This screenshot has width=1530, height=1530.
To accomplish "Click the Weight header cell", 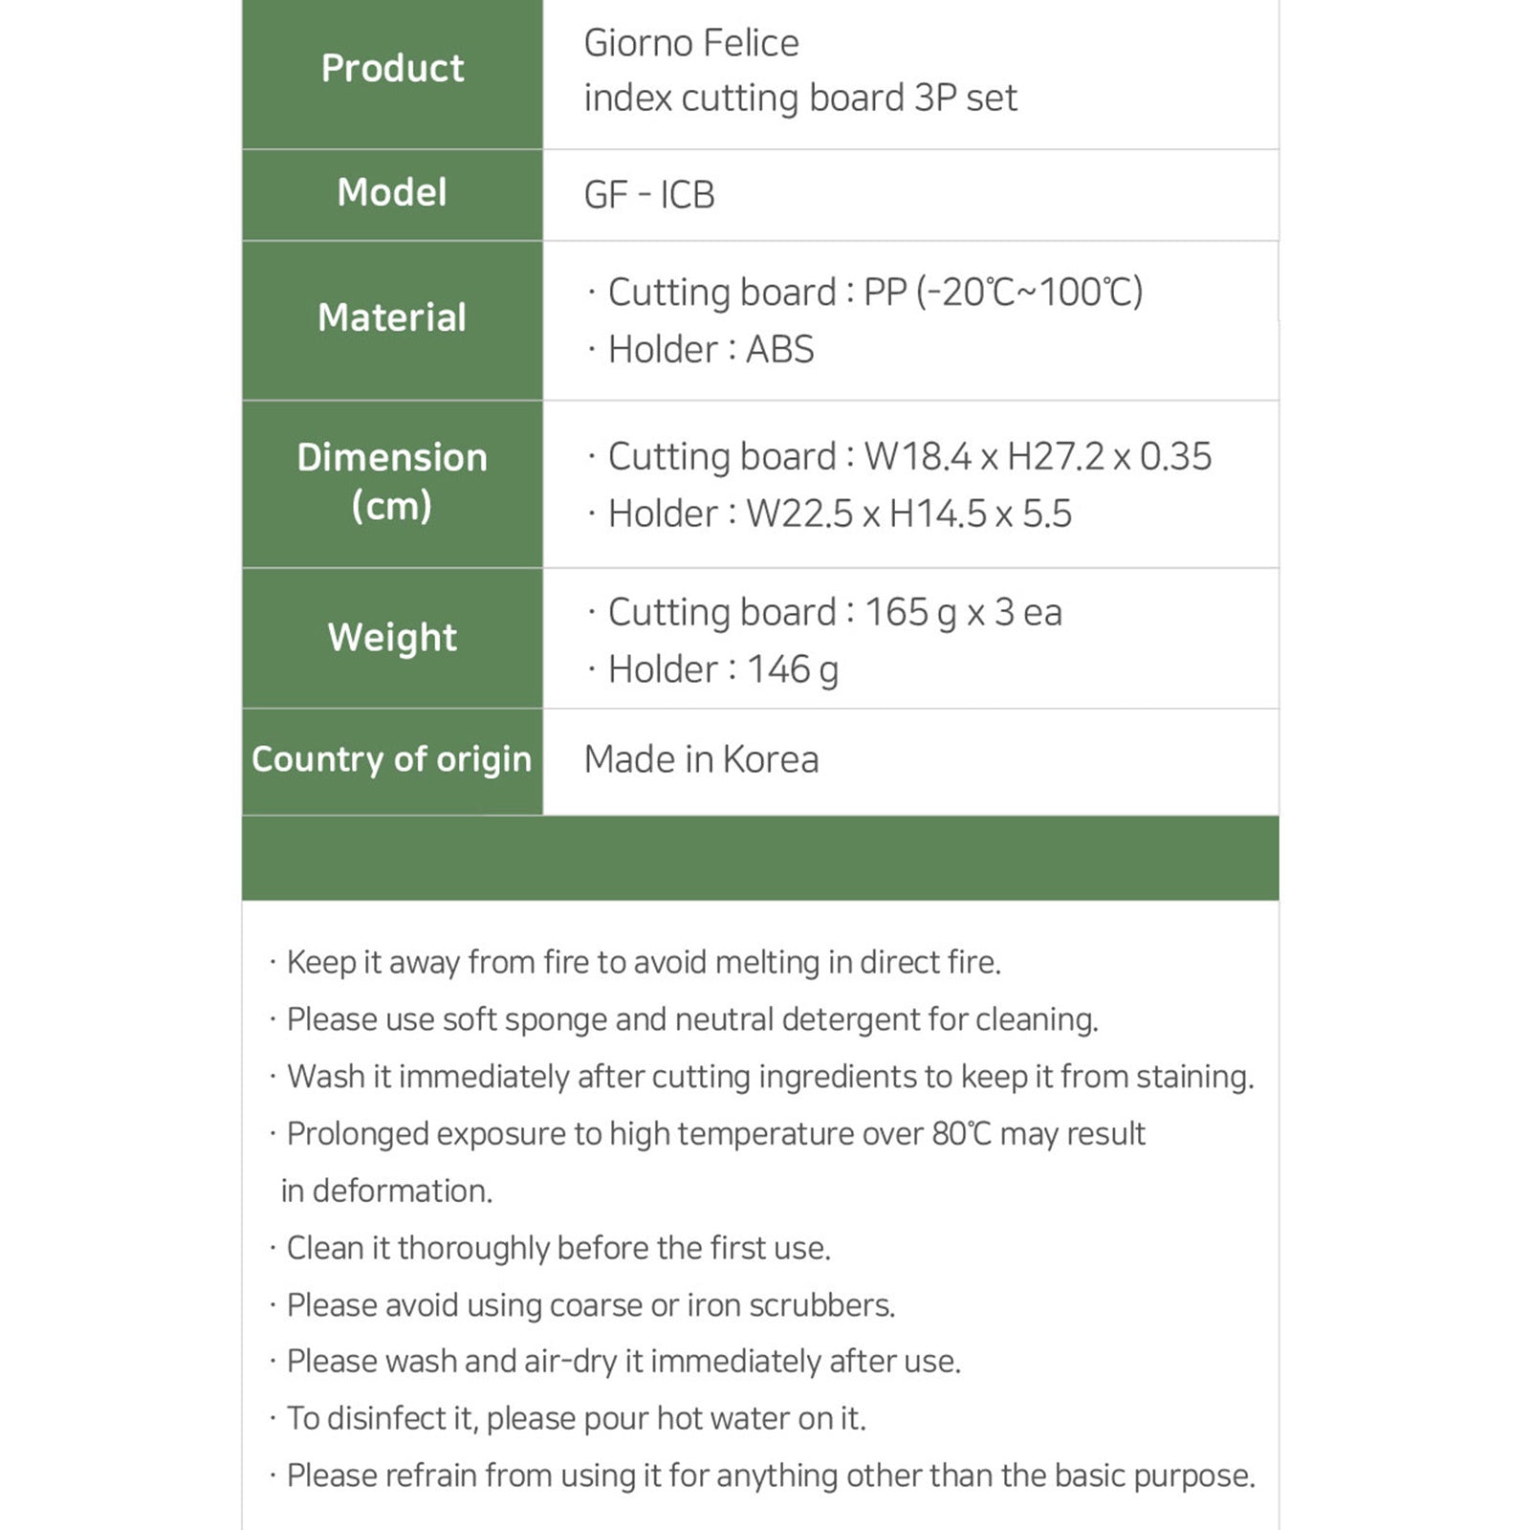I will 392,638.
